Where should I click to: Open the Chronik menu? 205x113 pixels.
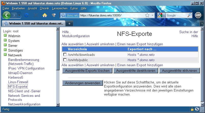[44, 8]
